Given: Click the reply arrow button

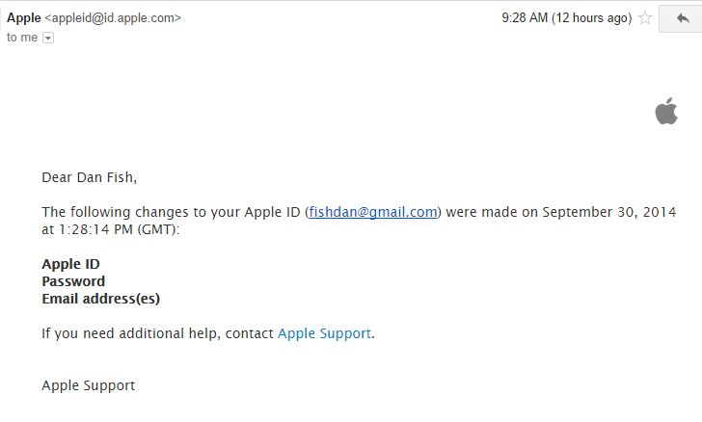Looking at the screenshot, I should tap(682, 18).
